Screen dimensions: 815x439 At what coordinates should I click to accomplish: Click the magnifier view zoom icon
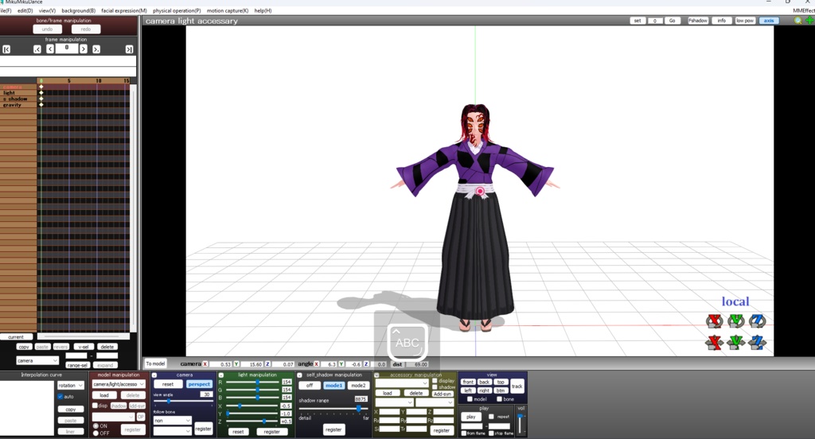pyautogui.click(x=797, y=21)
